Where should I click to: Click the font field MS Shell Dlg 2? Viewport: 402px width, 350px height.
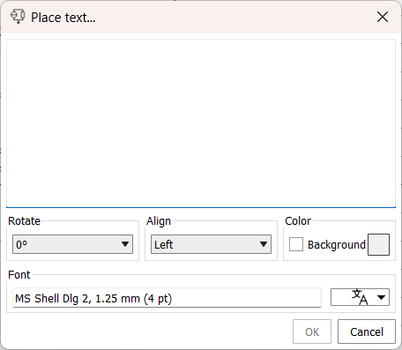point(167,298)
